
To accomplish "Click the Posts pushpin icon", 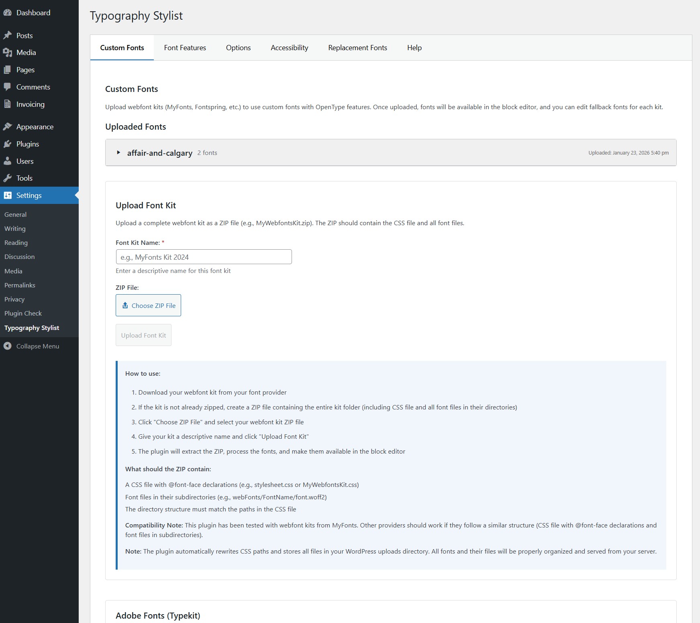I will click(7, 36).
